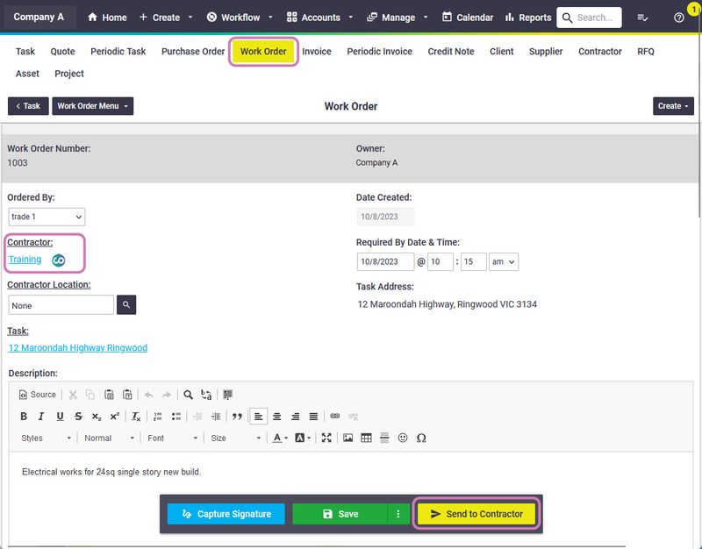Viewport: 702px width, 549px height.
Task: Toggle Italic formatting in editor toolbar
Action: 41,416
